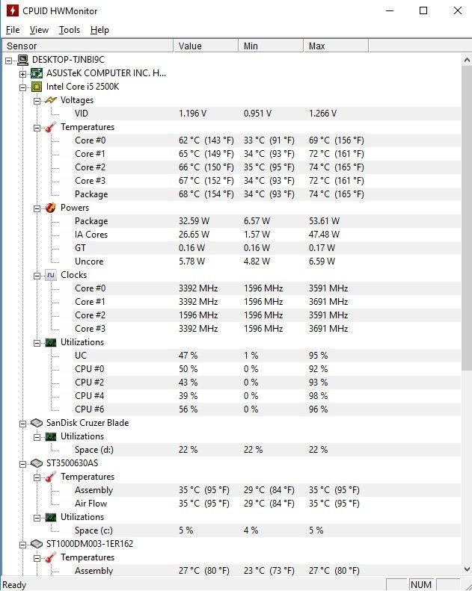Image resolution: width=472 pixels, height=591 pixels.
Task: Collapse the ST3500630AS drive node
Action: click(x=22, y=464)
